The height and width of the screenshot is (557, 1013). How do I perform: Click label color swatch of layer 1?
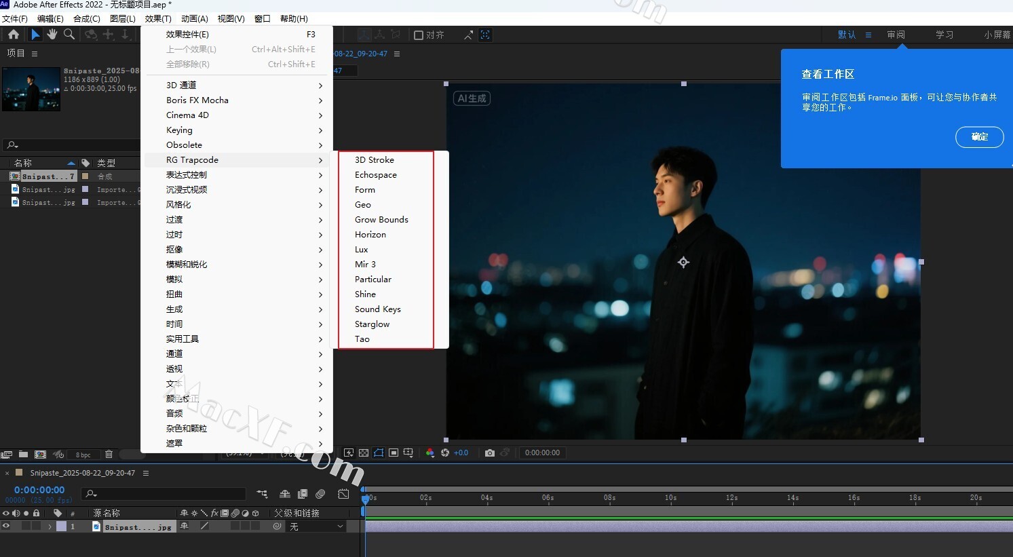tap(61, 526)
